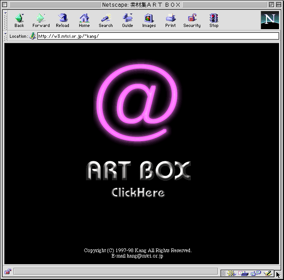Screen dimensions: 284x280
Task: Click the status bar progress area
Action: coord(116,271)
